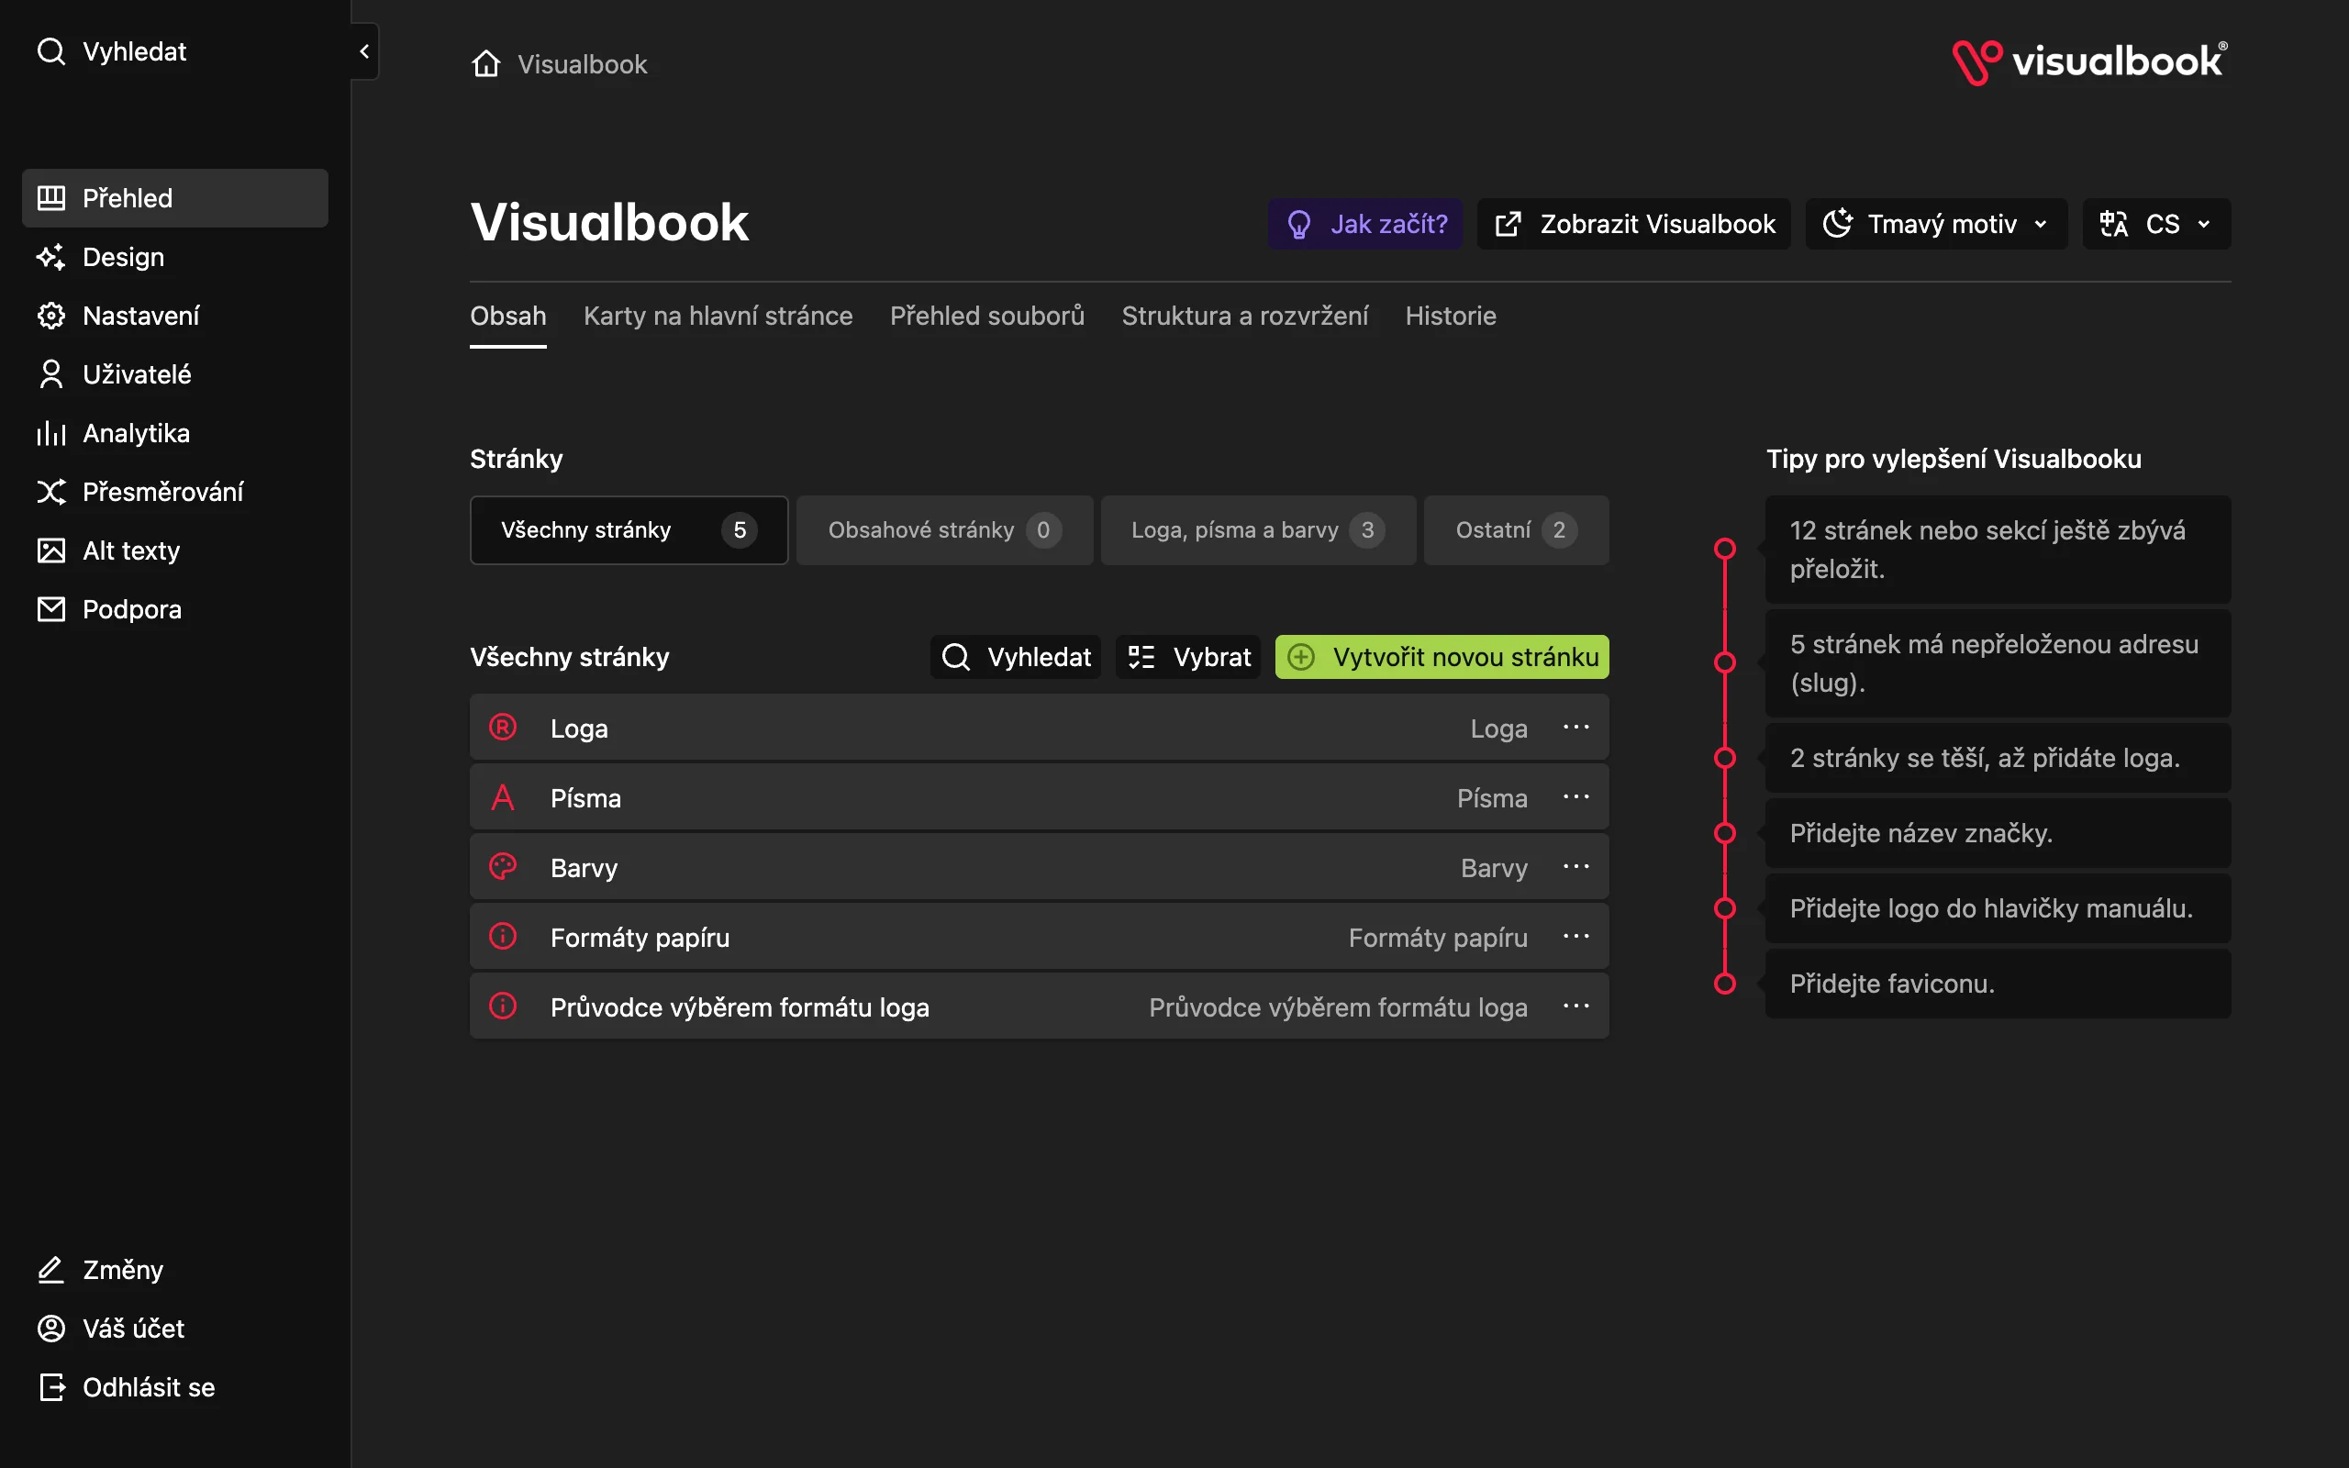Open the three-dot menu for Loga row

[1576, 728]
